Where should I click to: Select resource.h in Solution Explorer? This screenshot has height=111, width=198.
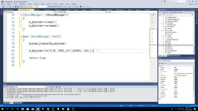[x=170, y=49]
